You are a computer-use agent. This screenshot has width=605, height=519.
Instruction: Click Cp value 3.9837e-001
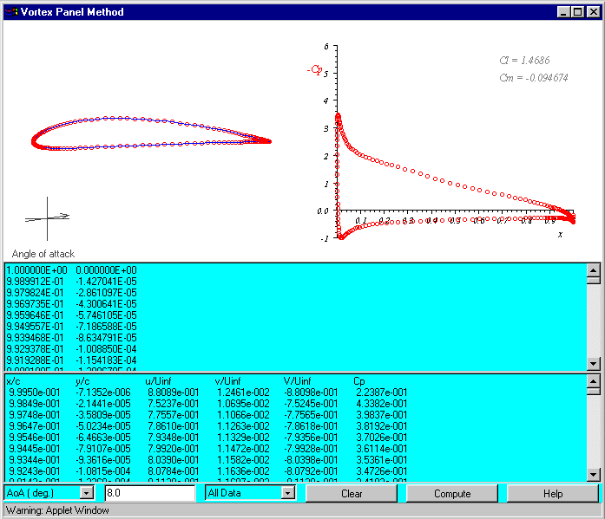[381, 415]
